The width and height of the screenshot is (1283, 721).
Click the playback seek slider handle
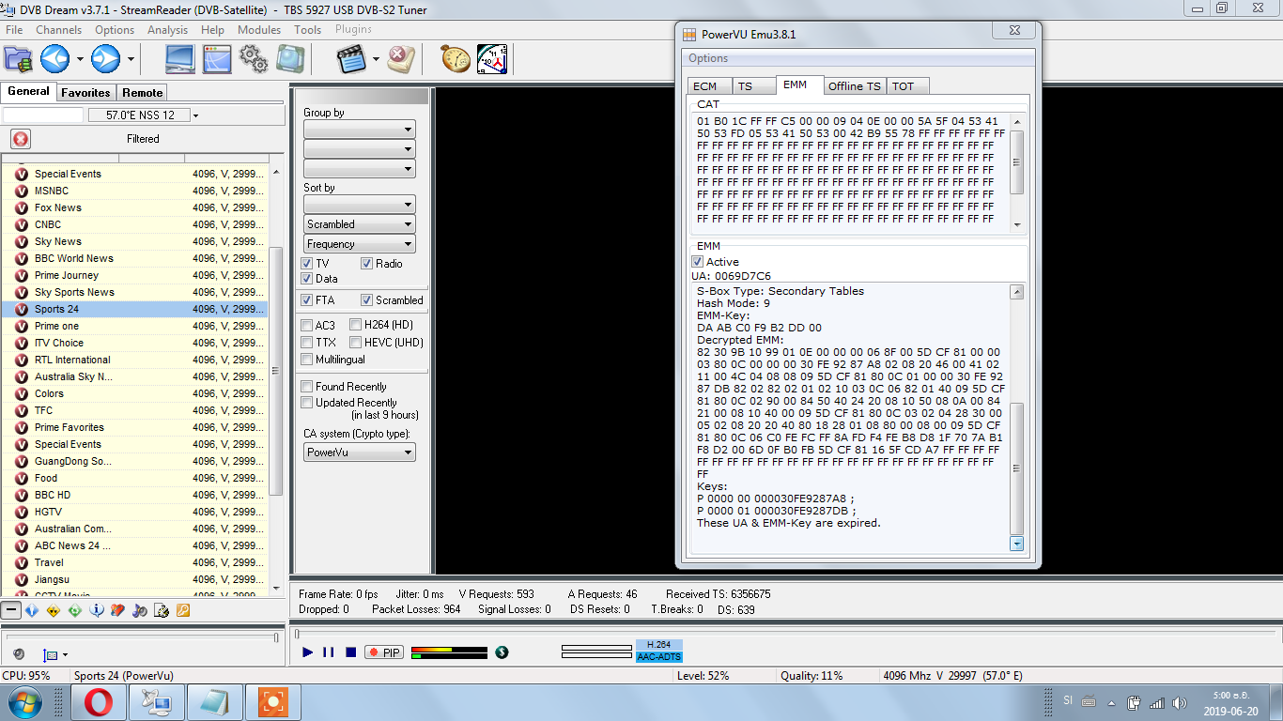(297, 636)
